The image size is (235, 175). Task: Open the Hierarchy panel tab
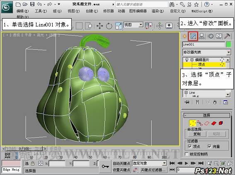(x=202, y=36)
